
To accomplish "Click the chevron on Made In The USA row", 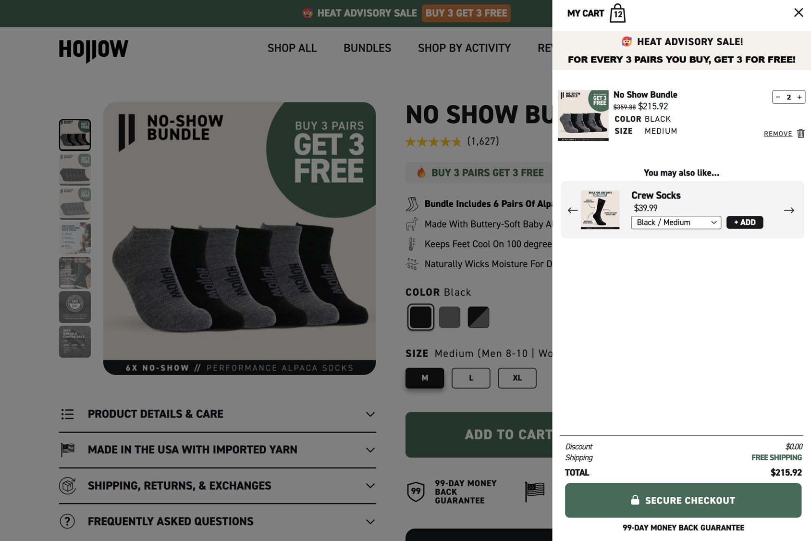I will [370, 450].
